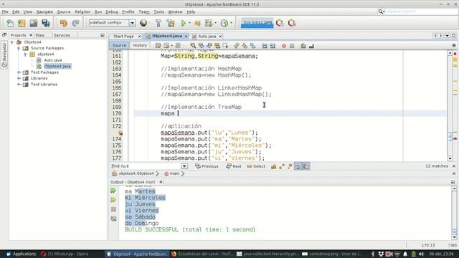Screen dimensions: 459x258
Task: Open the Find history dropdown
Action: [184, 166]
